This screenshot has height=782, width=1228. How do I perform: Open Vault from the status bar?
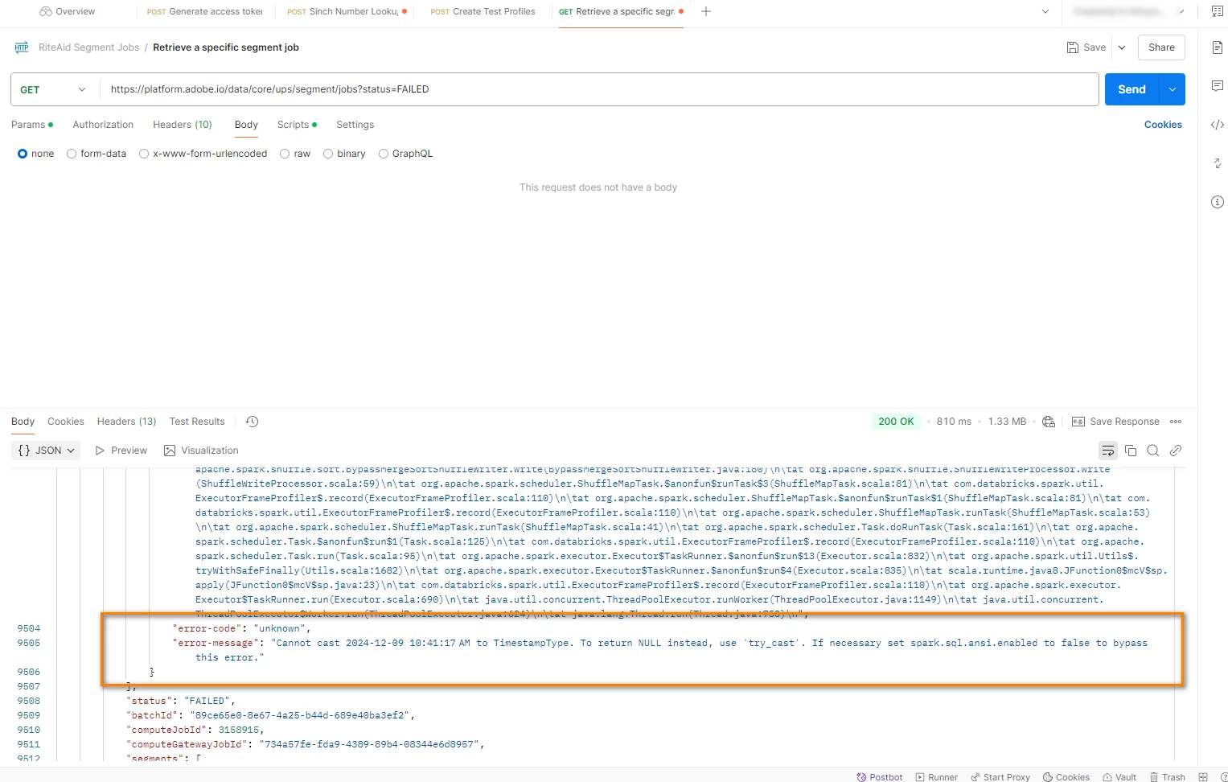[x=1119, y=777]
